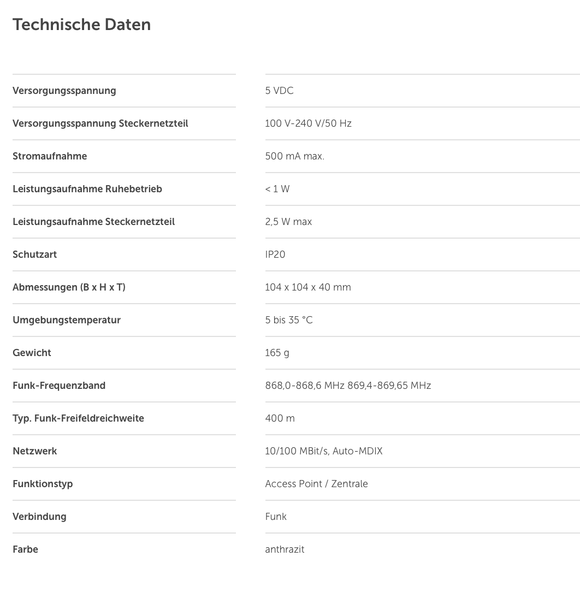The image size is (580, 592).
Task: Select the Versorgungsspannung label
Action: (x=64, y=91)
